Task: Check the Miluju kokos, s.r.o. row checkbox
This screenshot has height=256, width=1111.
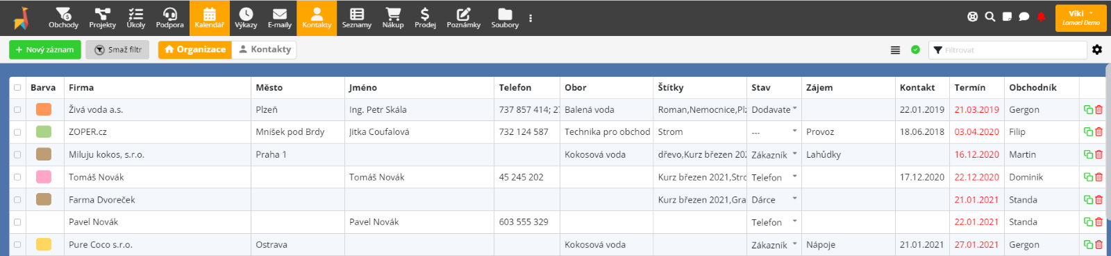Action: click(x=17, y=155)
